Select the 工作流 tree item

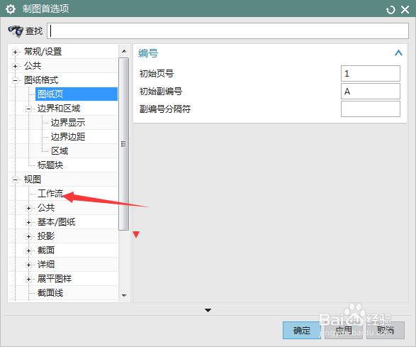50,194
